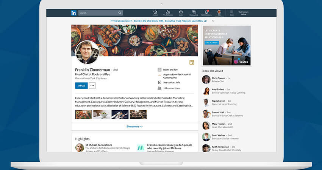
Task: Open the Messaging icon
Action: (194, 12)
